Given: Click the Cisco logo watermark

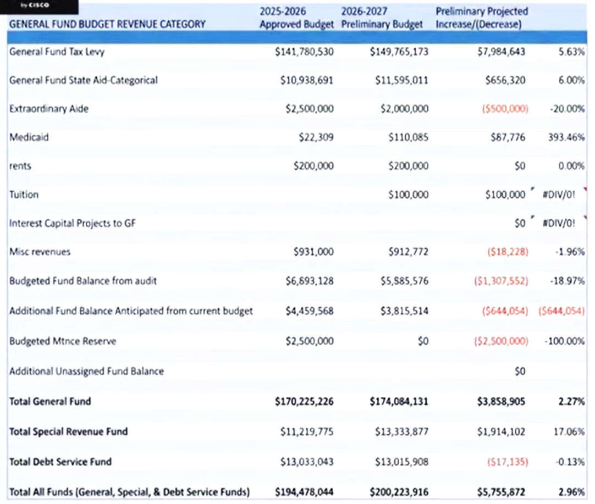Looking at the screenshot, I should point(35,5).
